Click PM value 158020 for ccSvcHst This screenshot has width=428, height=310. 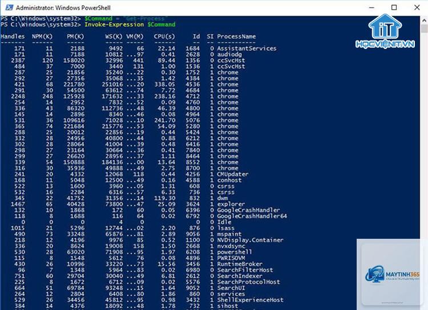pos(74,60)
